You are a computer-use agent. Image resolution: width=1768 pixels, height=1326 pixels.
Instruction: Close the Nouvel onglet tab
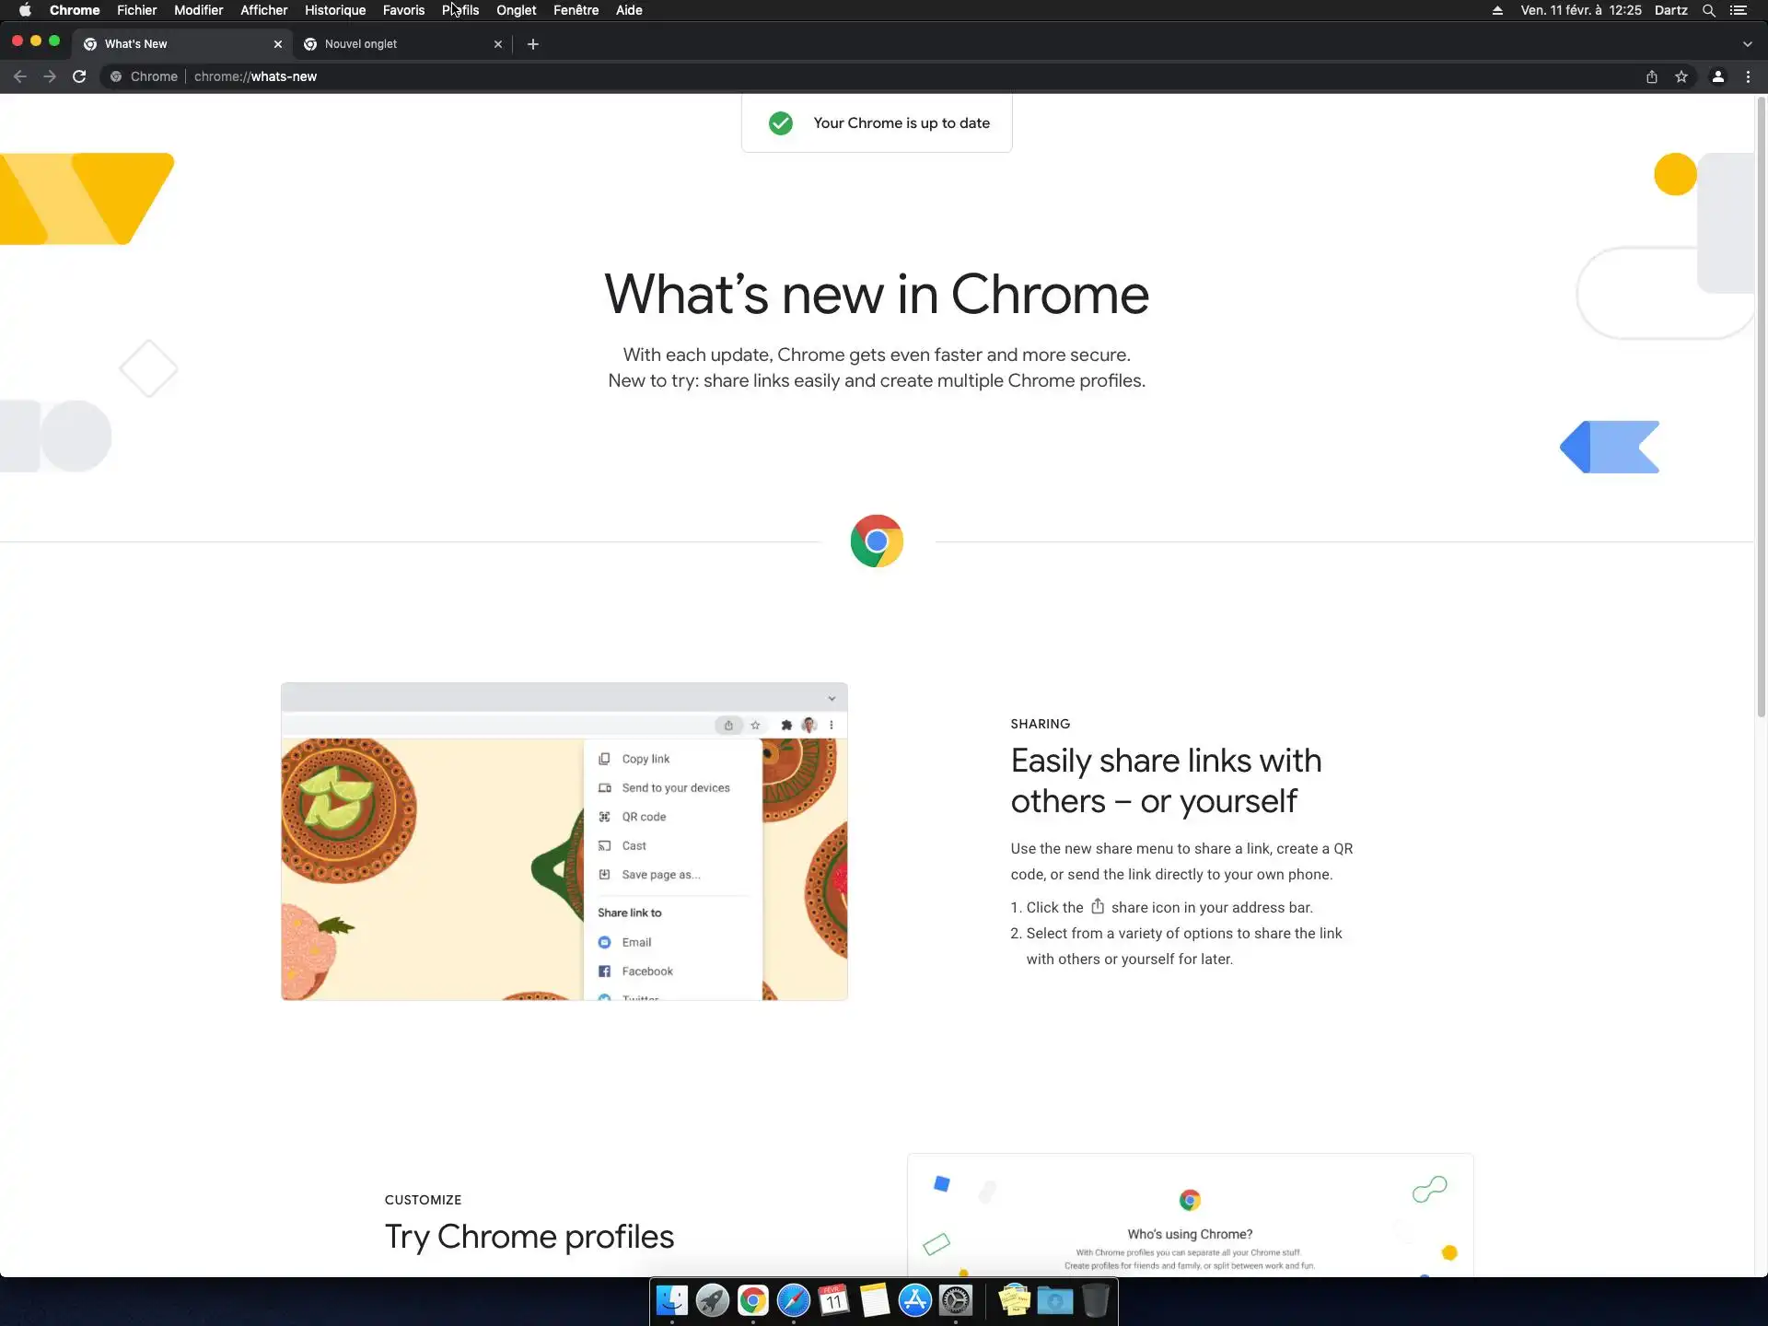(498, 43)
